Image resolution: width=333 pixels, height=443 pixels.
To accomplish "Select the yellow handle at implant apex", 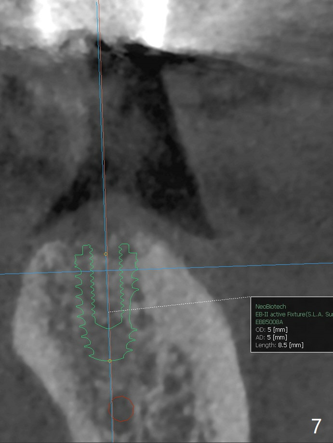I will (110, 361).
